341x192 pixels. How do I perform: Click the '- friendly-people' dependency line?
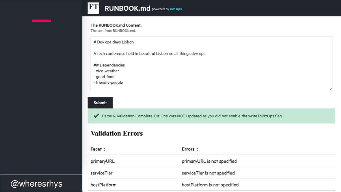108,83
